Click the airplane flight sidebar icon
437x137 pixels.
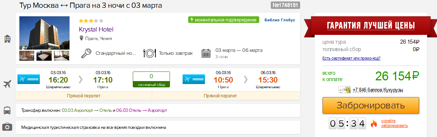tap(7, 84)
